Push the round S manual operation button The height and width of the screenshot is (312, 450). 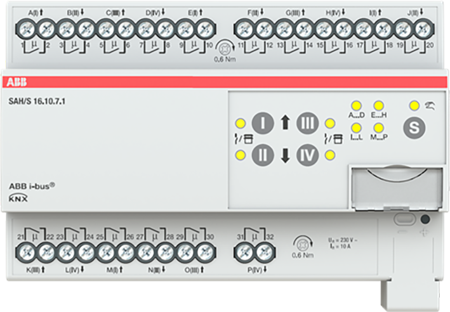click(414, 127)
